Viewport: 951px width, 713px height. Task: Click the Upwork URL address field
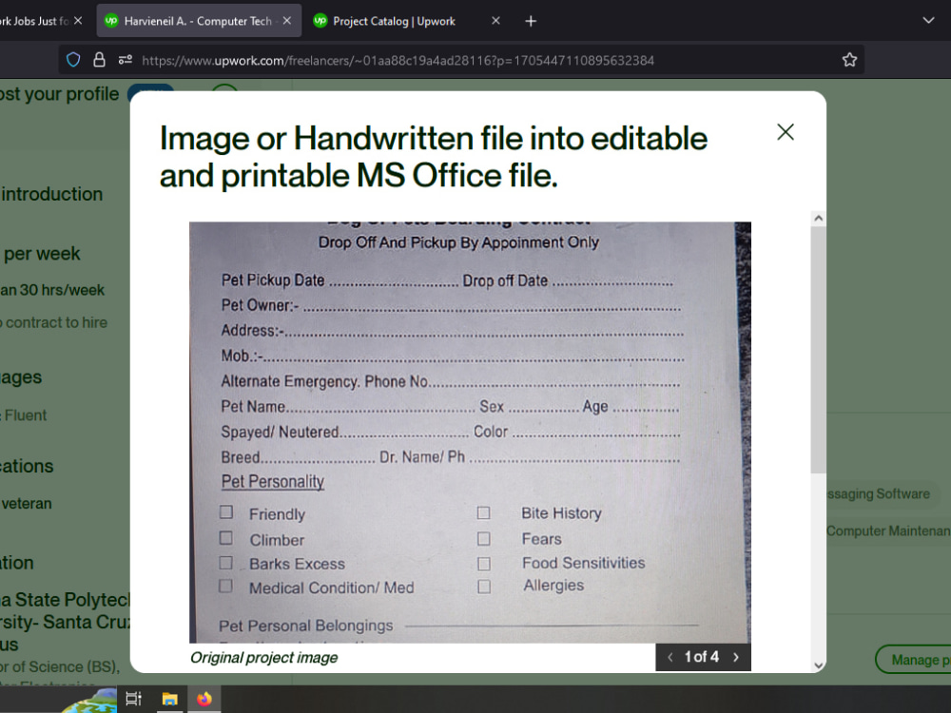click(398, 60)
